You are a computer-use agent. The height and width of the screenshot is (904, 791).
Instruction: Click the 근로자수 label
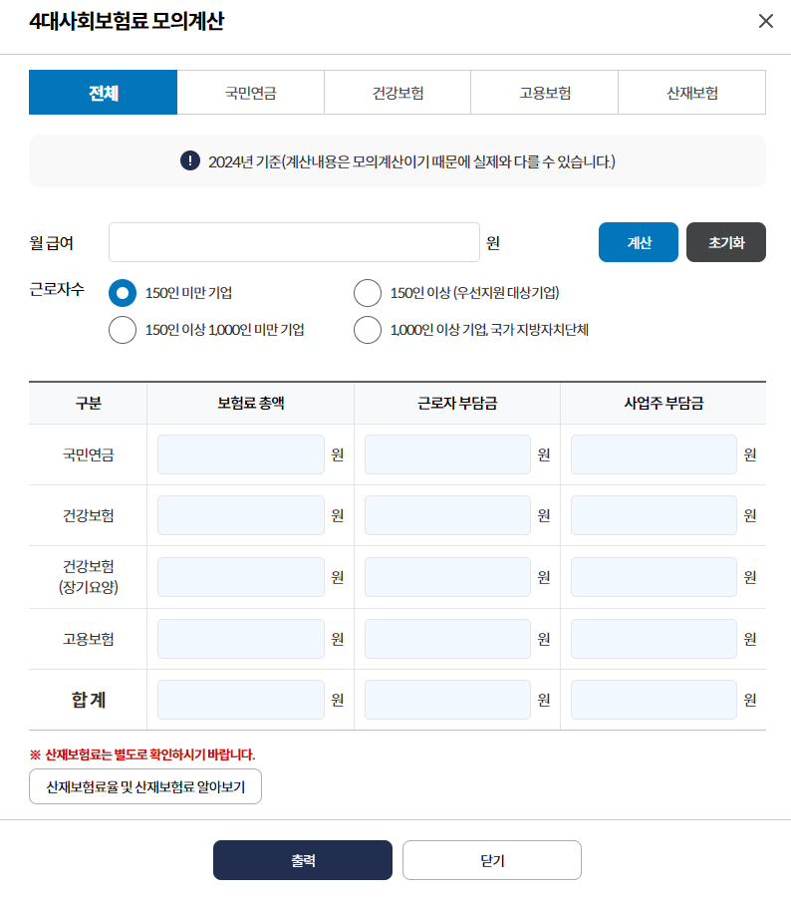[x=57, y=289]
